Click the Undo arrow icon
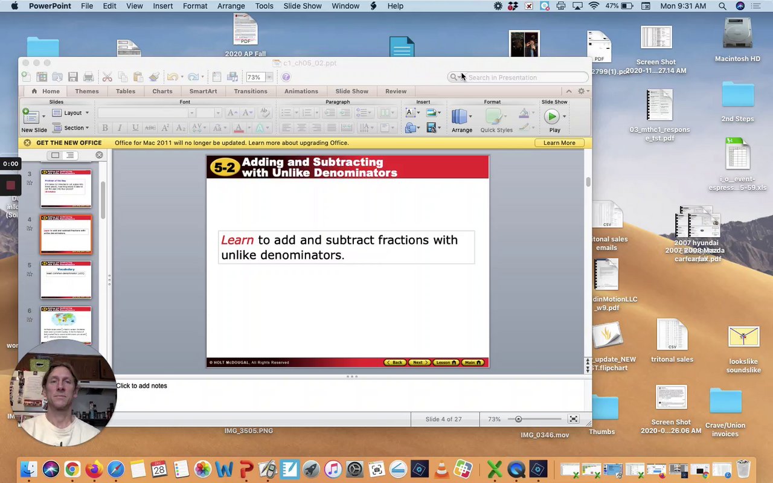The width and height of the screenshot is (773, 483). pyautogui.click(x=172, y=77)
